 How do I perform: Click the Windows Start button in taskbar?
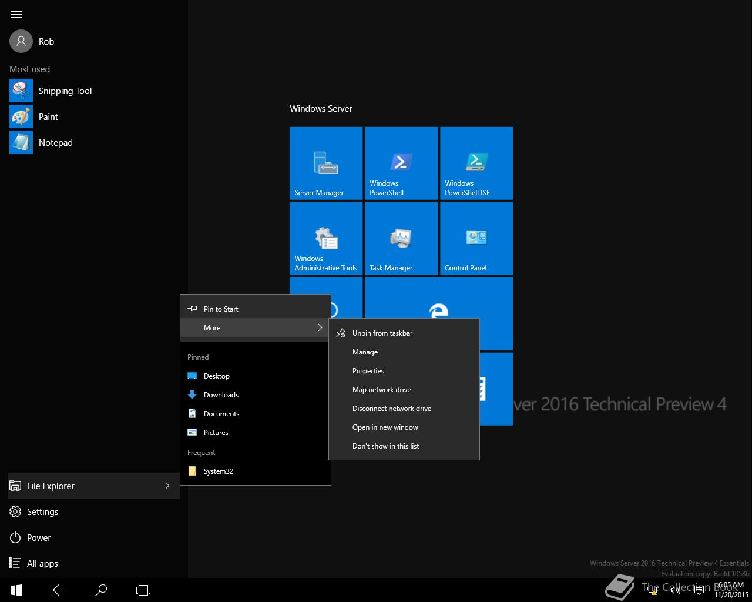point(16,590)
